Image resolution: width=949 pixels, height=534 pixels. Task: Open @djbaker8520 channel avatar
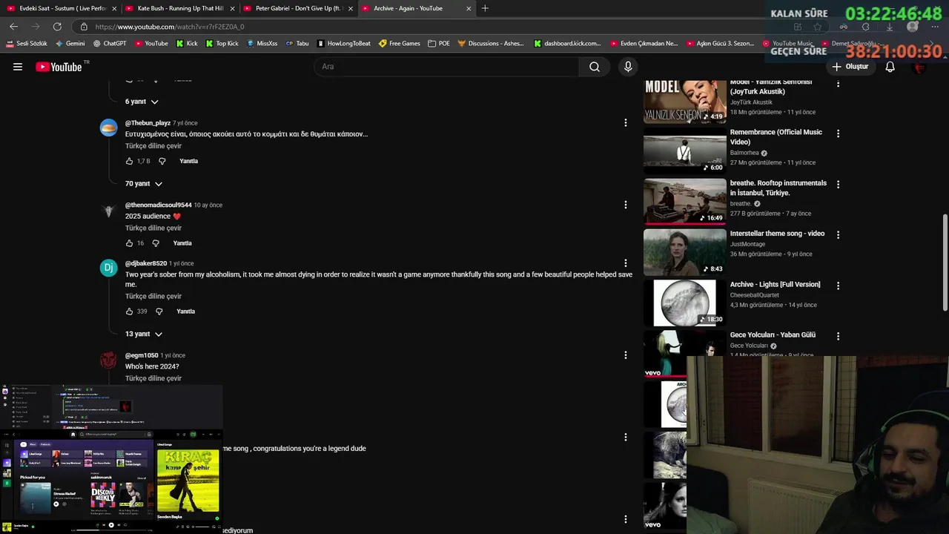point(109,268)
